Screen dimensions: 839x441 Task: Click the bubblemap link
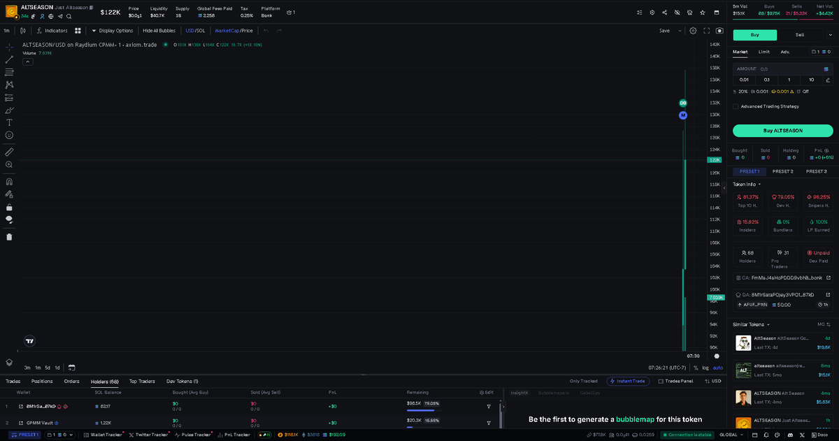[x=636, y=419]
